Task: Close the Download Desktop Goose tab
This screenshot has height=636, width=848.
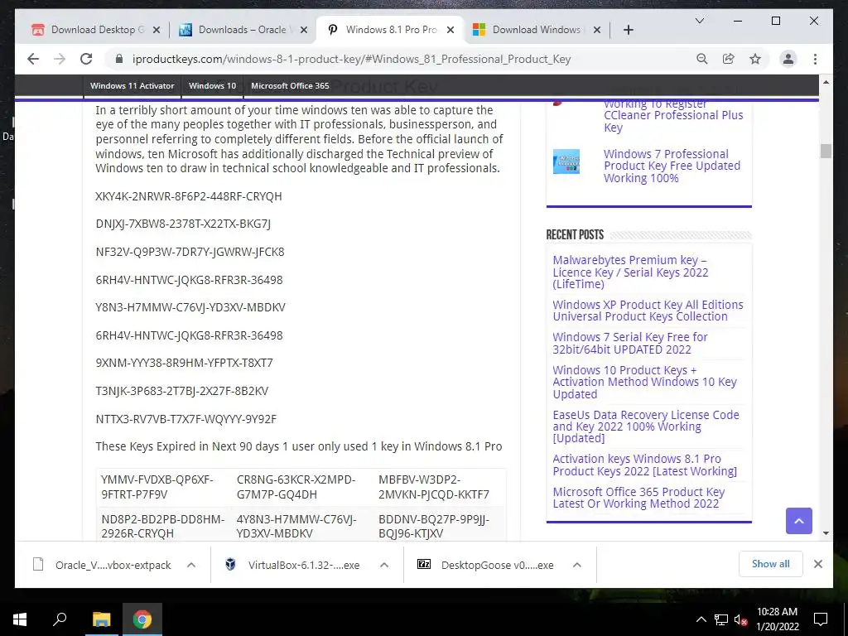Action: pos(157,30)
